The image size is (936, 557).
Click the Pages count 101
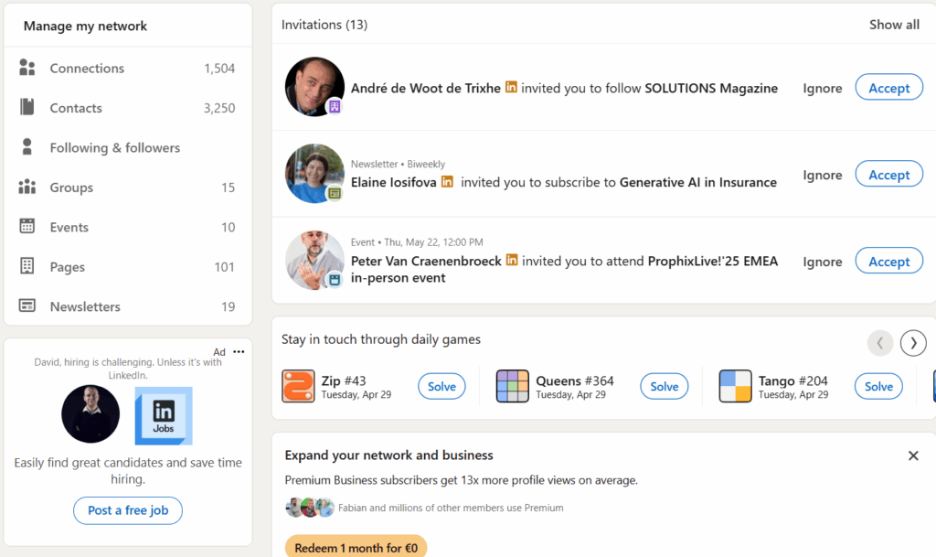tap(225, 267)
